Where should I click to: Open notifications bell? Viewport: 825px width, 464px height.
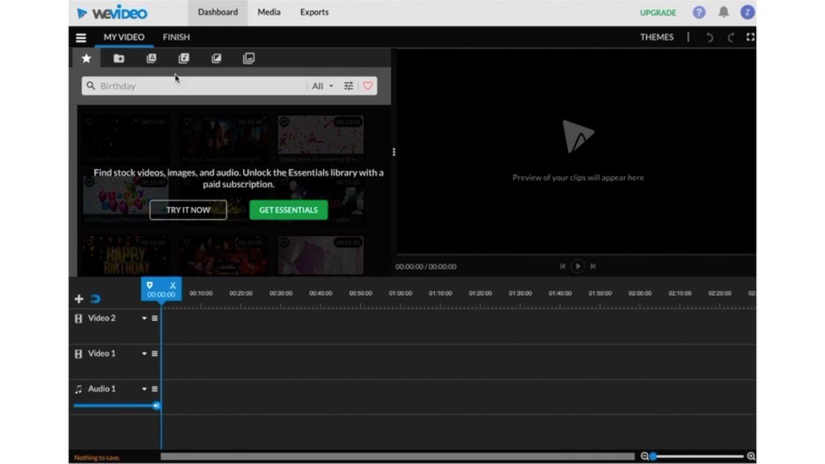point(724,12)
